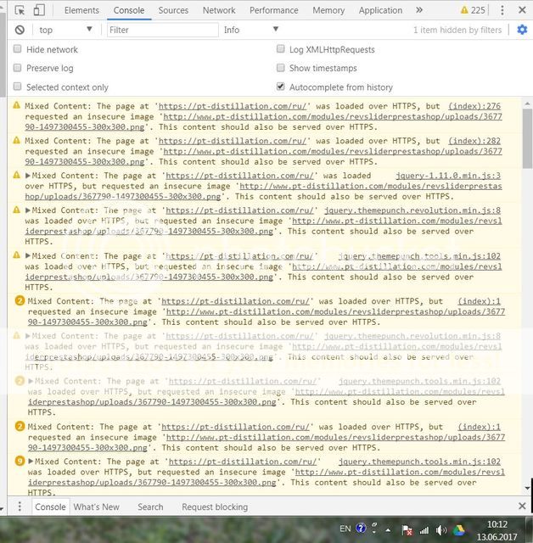The width and height of the screenshot is (533, 543).
Task: Open the Info log level dropdown
Action: [x=250, y=30]
